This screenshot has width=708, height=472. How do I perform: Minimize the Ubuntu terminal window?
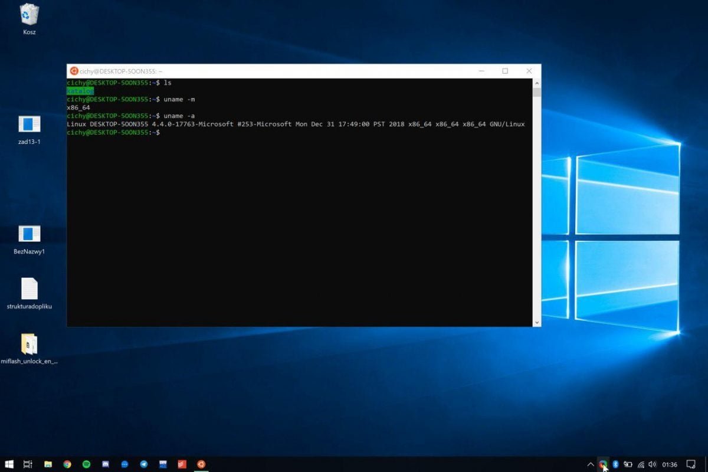coord(482,71)
